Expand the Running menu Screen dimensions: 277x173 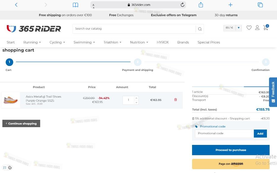click(x=32, y=42)
